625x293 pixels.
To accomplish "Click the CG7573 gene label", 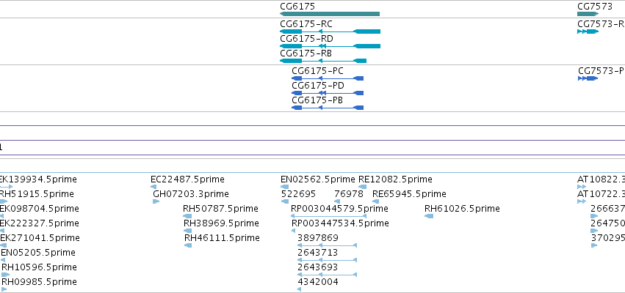I will tap(595, 7).
